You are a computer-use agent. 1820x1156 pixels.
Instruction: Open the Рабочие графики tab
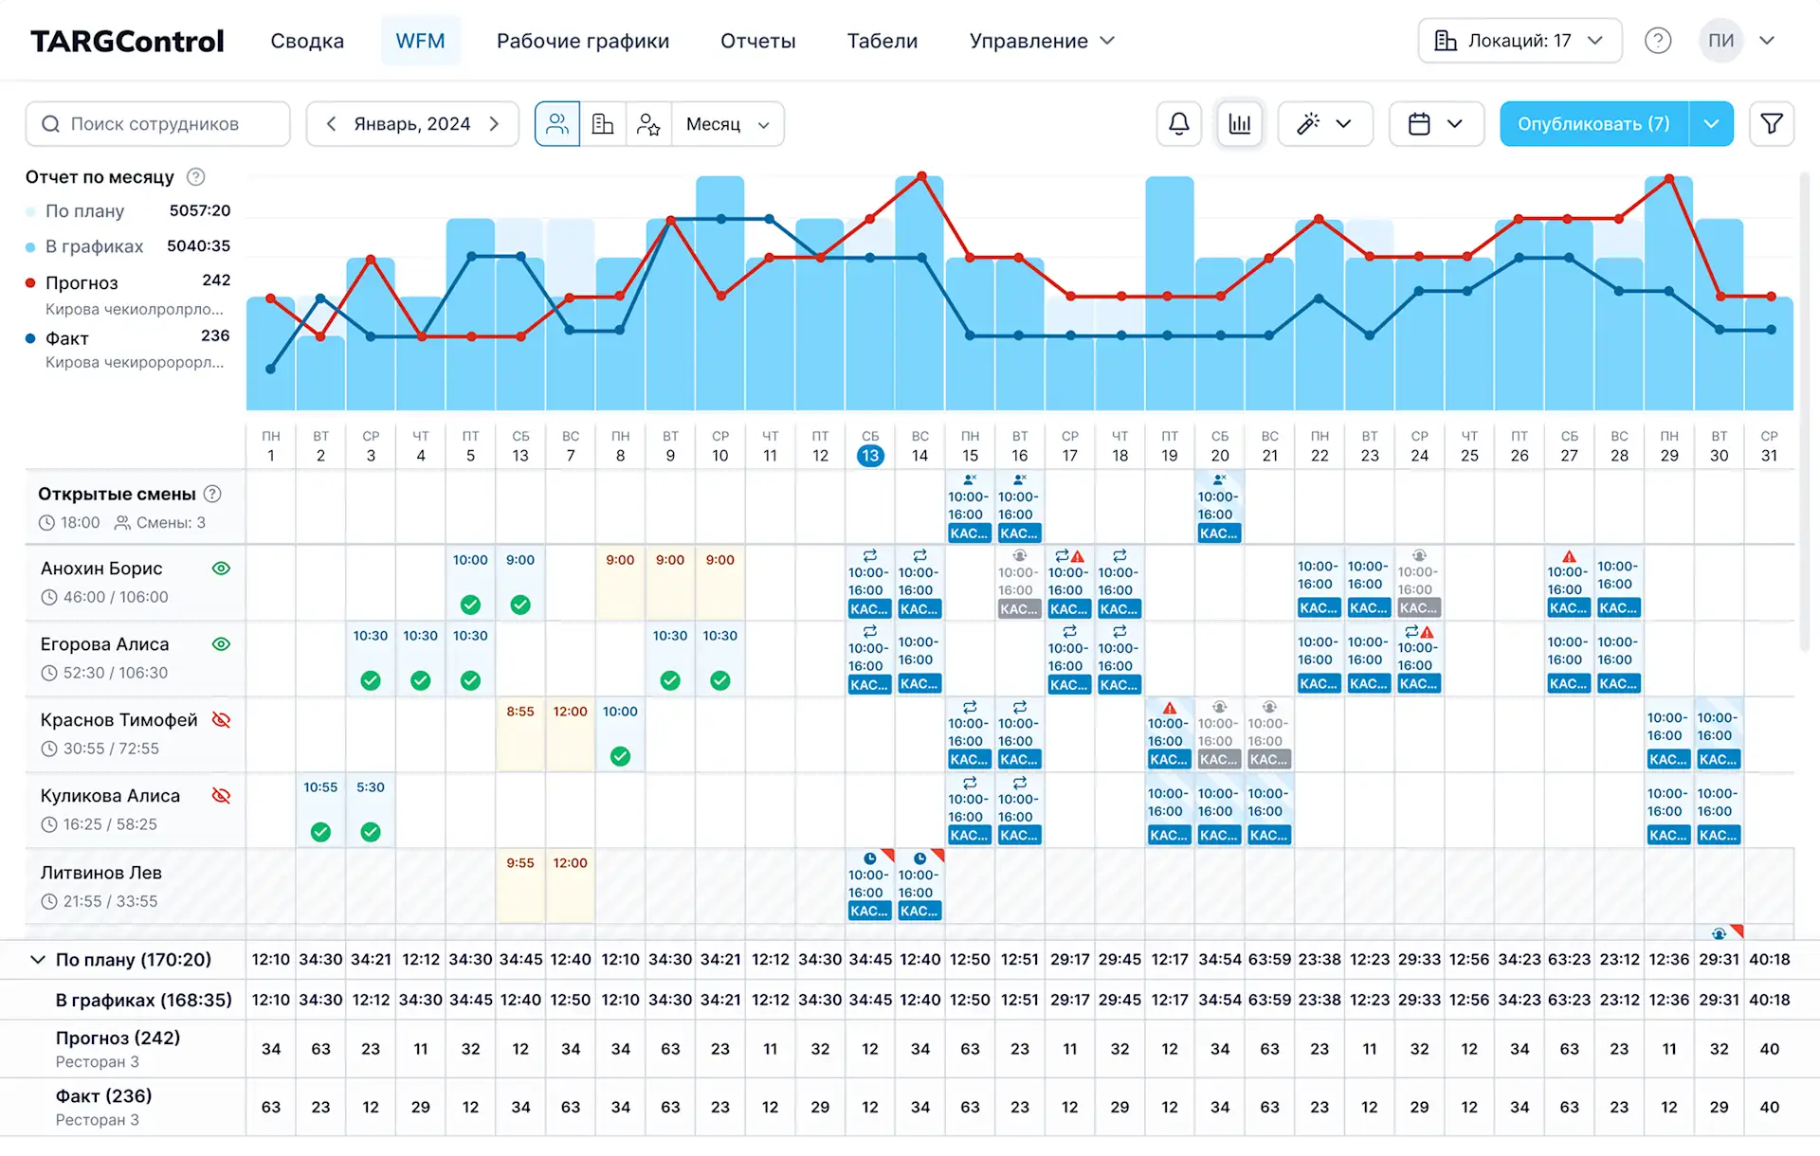click(582, 41)
